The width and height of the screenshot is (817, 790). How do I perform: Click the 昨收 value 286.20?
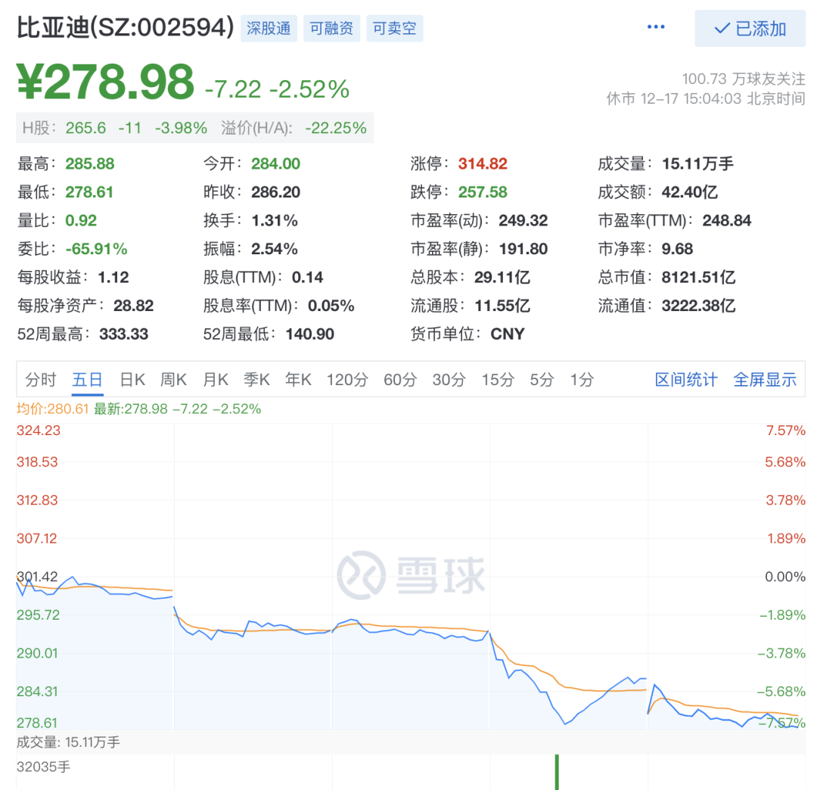tap(275, 192)
